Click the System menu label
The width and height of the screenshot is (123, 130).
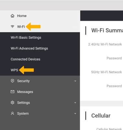click(x=23, y=113)
